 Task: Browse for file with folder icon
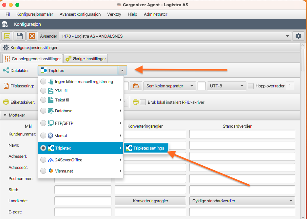tap(136, 86)
